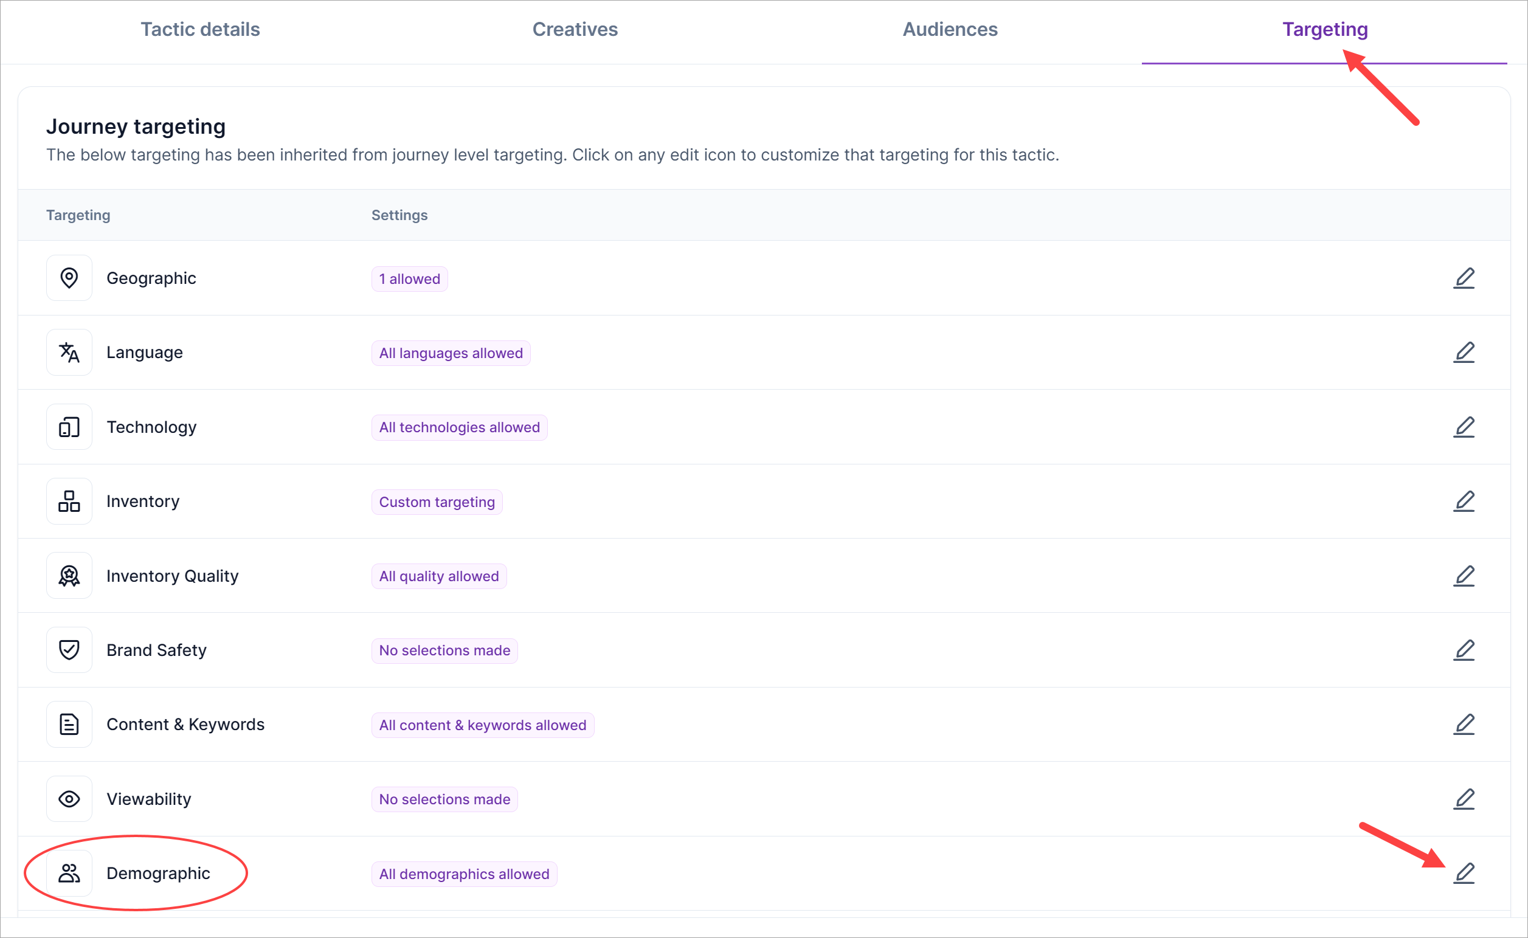Edit Content & Keywords targeting
Viewport: 1528px width, 938px height.
pyautogui.click(x=1464, y=724)
